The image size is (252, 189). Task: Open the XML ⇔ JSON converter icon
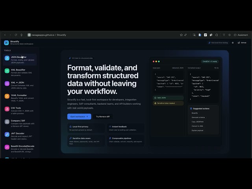tap(7, 83)
